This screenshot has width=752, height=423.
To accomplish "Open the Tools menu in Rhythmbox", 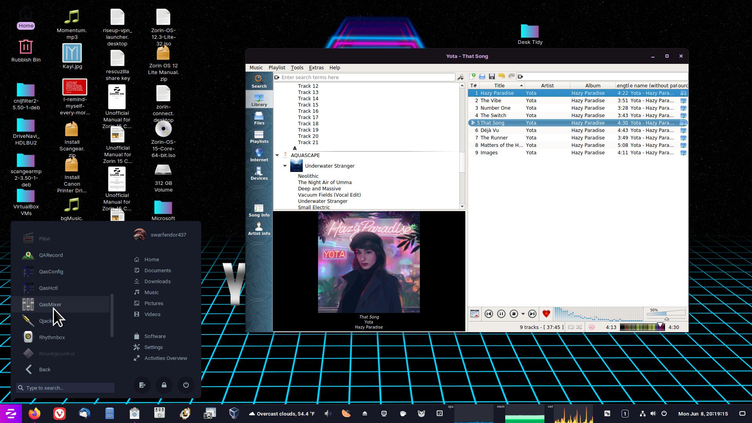I will pos(297,67).
